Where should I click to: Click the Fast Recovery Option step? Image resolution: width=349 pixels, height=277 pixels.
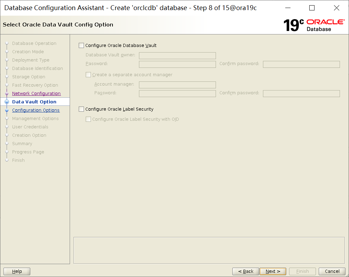pos(35,85)
